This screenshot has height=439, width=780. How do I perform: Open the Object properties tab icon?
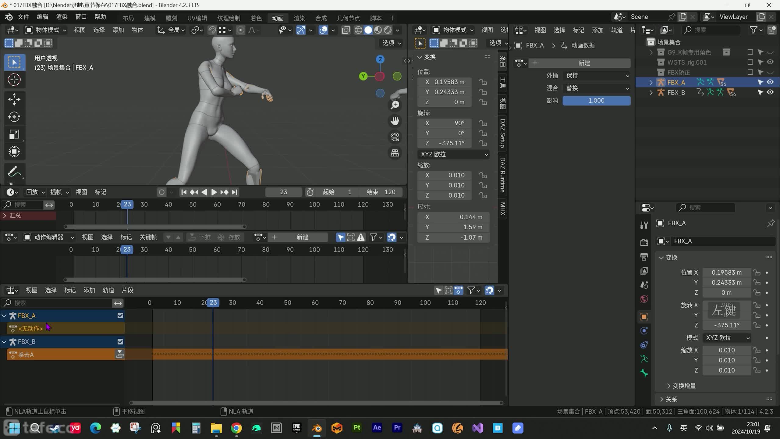point(644,317)
